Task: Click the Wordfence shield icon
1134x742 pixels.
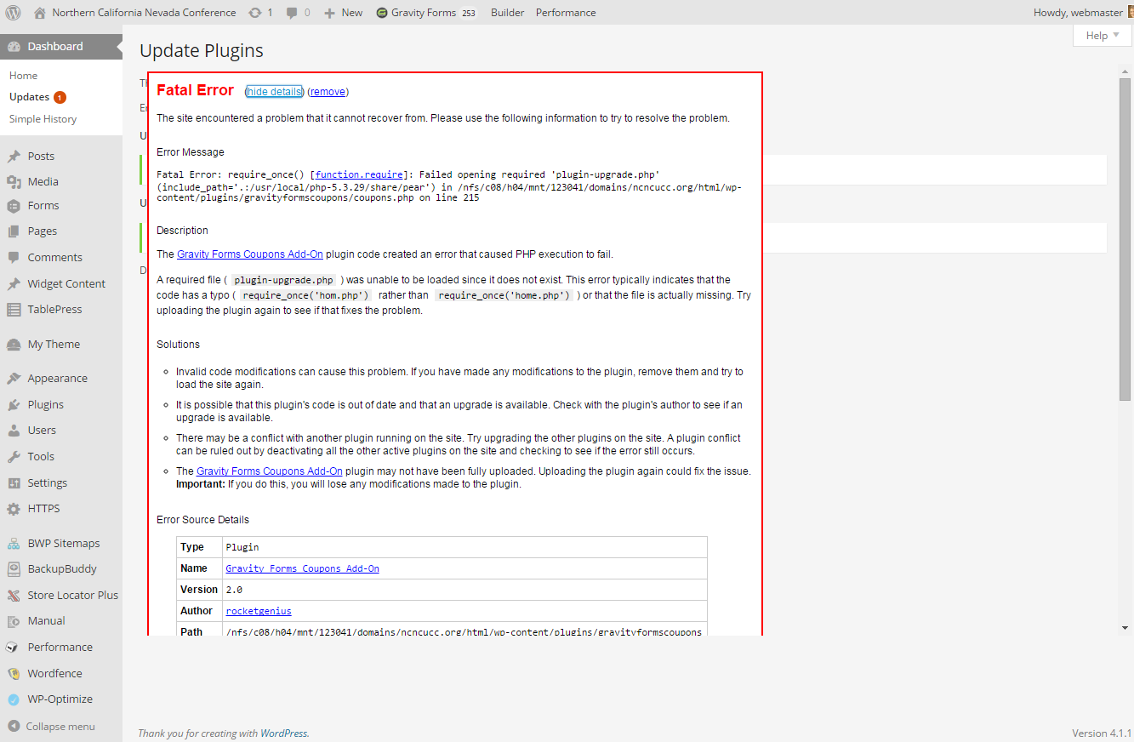Action: 14,674
